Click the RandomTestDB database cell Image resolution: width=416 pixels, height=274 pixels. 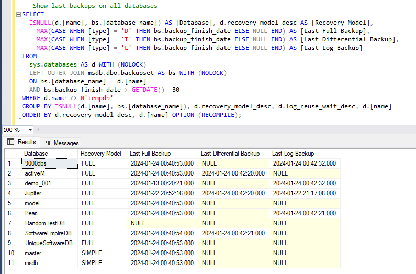click(x=45, y=223)
